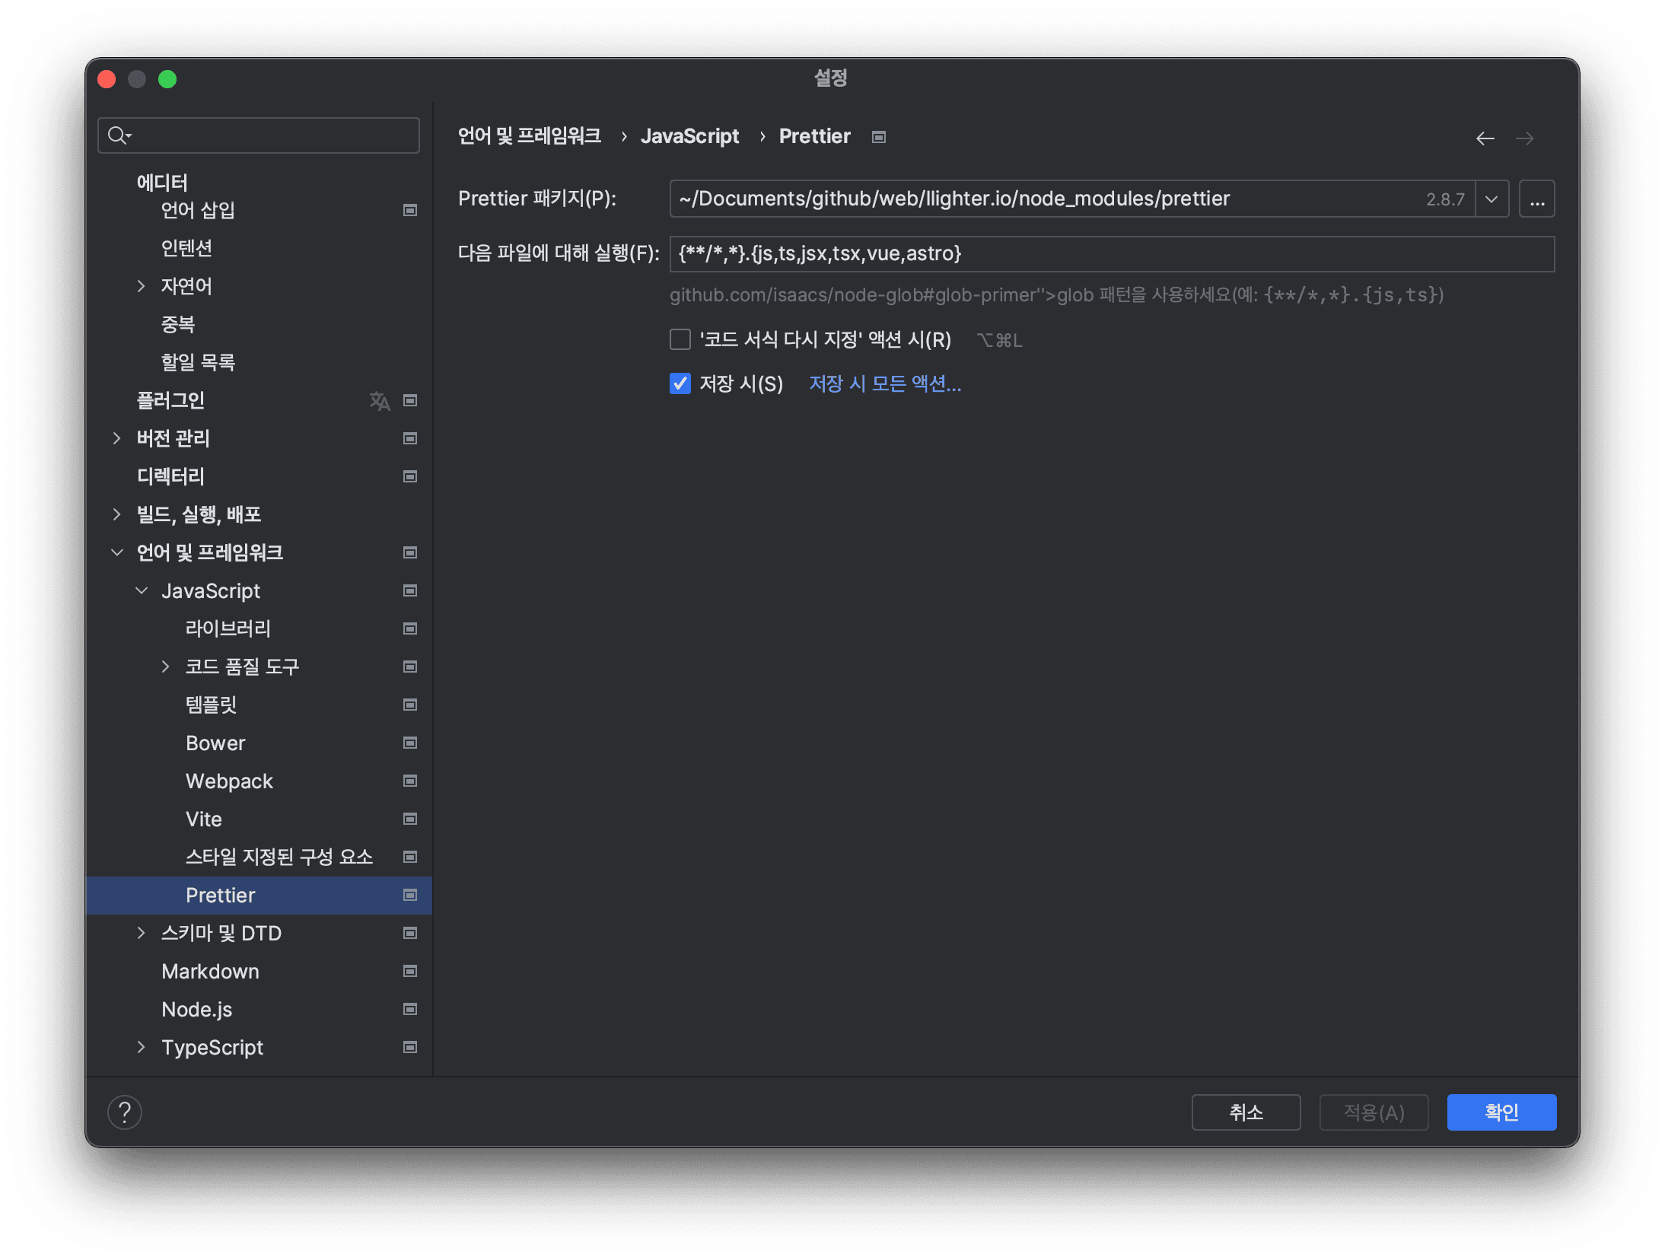This screenshot has width=1665, height=1260.
Task: Open the help icon at bottom left
Action: pyautogui.click(x=125, y=1112)
